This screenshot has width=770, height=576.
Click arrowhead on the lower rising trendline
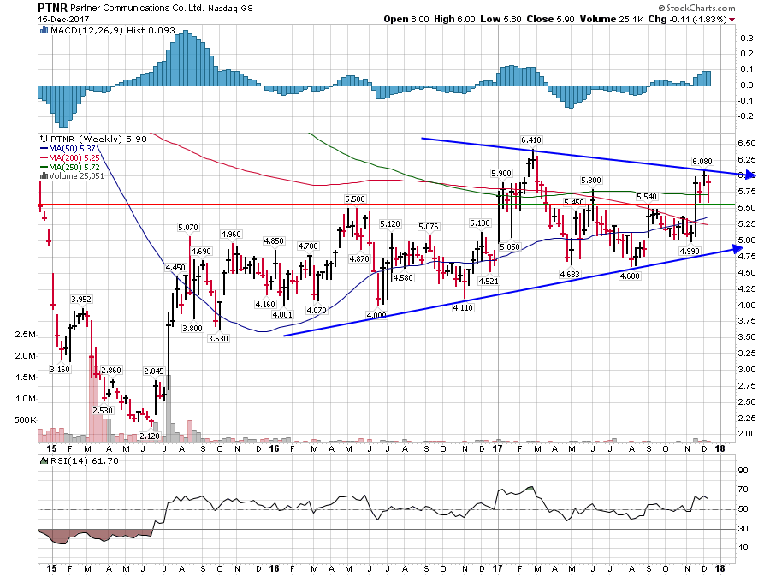tap(736, 248)
